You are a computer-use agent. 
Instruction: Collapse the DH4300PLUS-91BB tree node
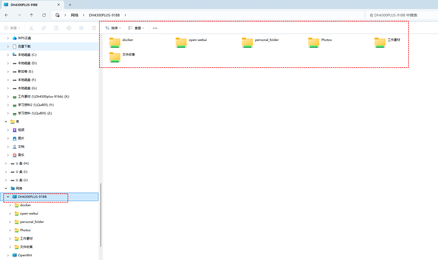pyautogui.click(x=8, y=197)
